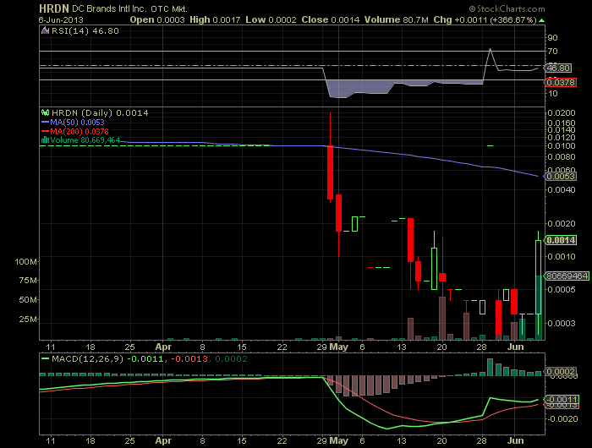This screenshot has width=592, height=448.
Task: Click the green MACD line legend marker
Action: coord(45,359)
